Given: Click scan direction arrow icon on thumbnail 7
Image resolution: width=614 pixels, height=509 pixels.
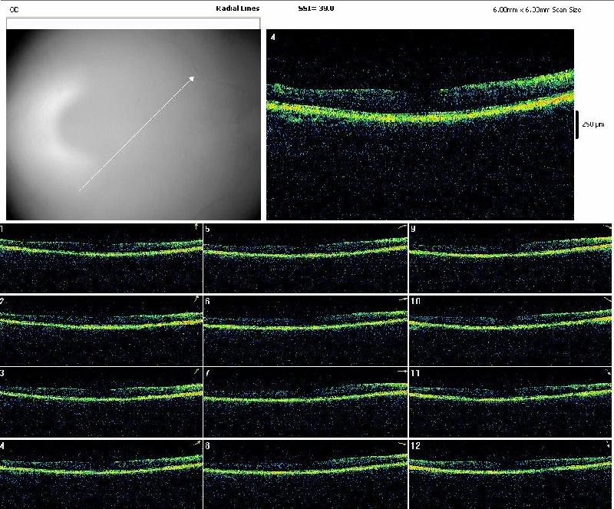Looking at the screenshot, I should [402, 372].
